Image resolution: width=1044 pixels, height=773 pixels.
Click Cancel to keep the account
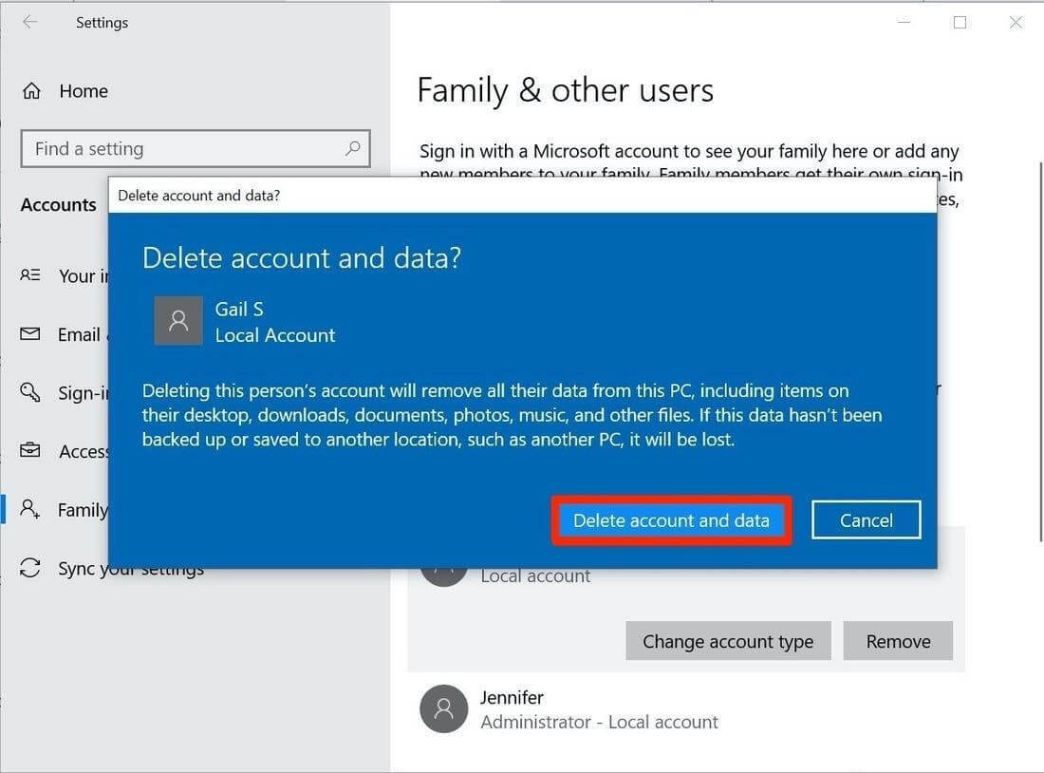point(865,519)
